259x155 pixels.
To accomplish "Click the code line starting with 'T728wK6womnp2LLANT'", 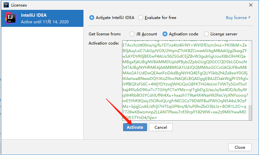I will click(184, 112).
